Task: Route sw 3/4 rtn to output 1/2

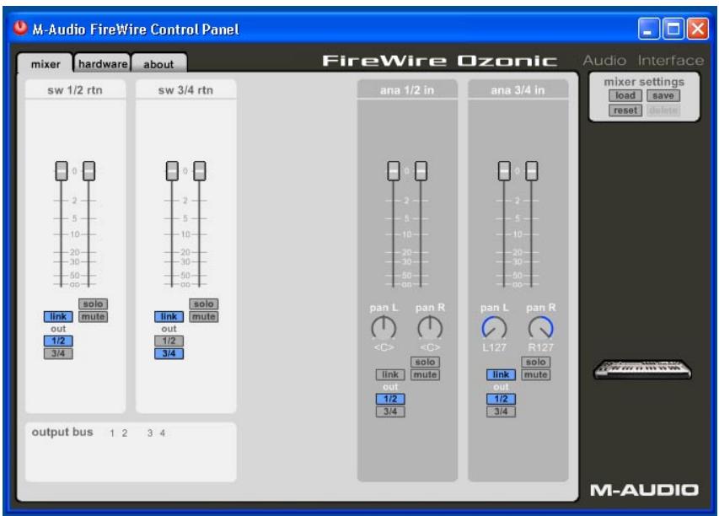Action: click(169, 341)
